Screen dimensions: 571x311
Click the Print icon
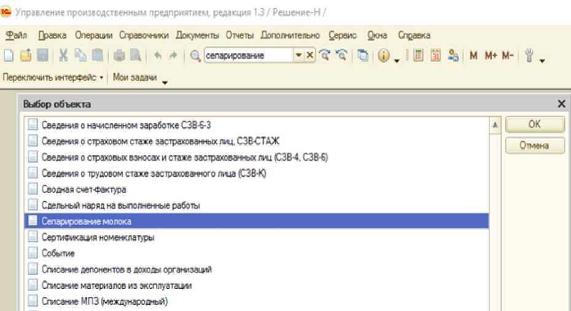pyautogui.click(x=119, y=56)
